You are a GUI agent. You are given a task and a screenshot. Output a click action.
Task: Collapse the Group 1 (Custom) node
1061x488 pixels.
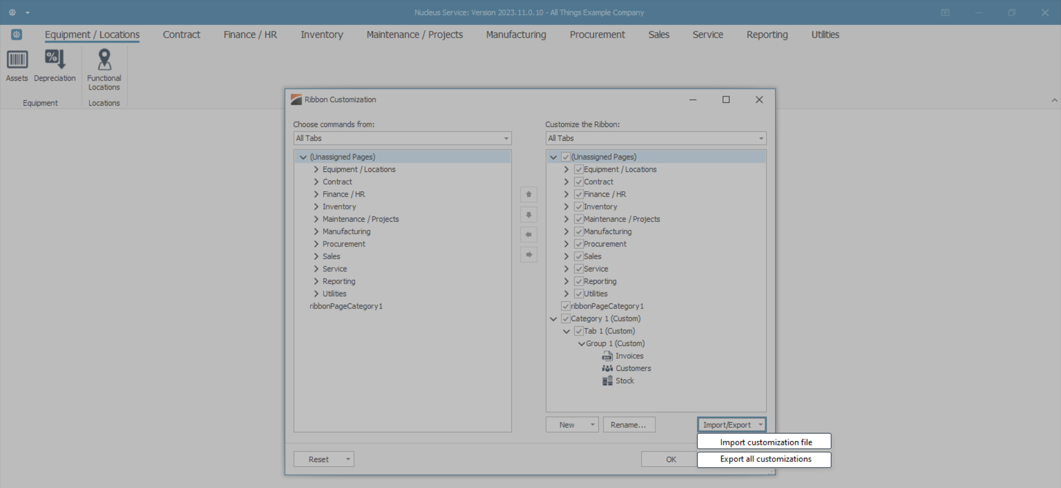(x=581, y=344)
